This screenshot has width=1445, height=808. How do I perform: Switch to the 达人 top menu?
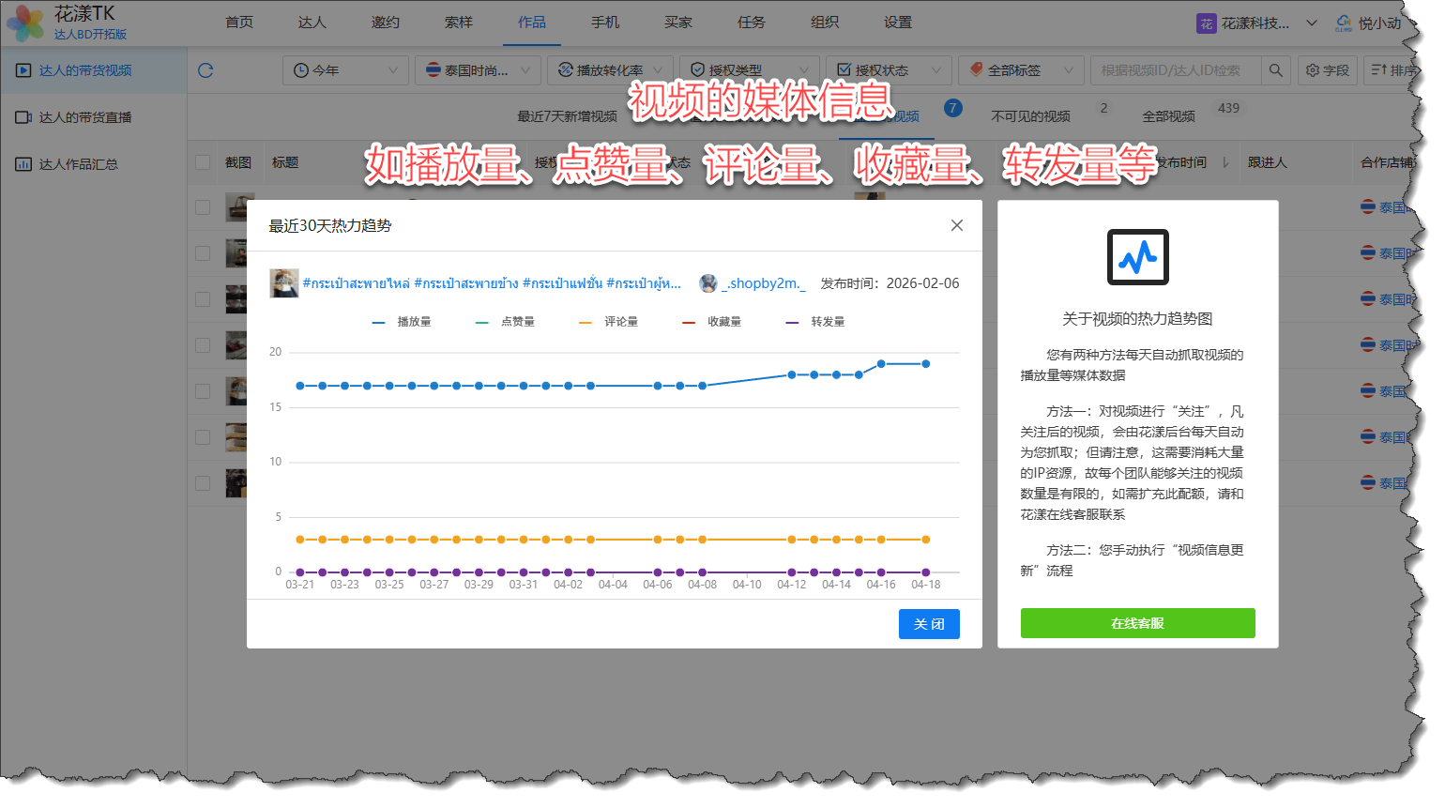(312, 23)
